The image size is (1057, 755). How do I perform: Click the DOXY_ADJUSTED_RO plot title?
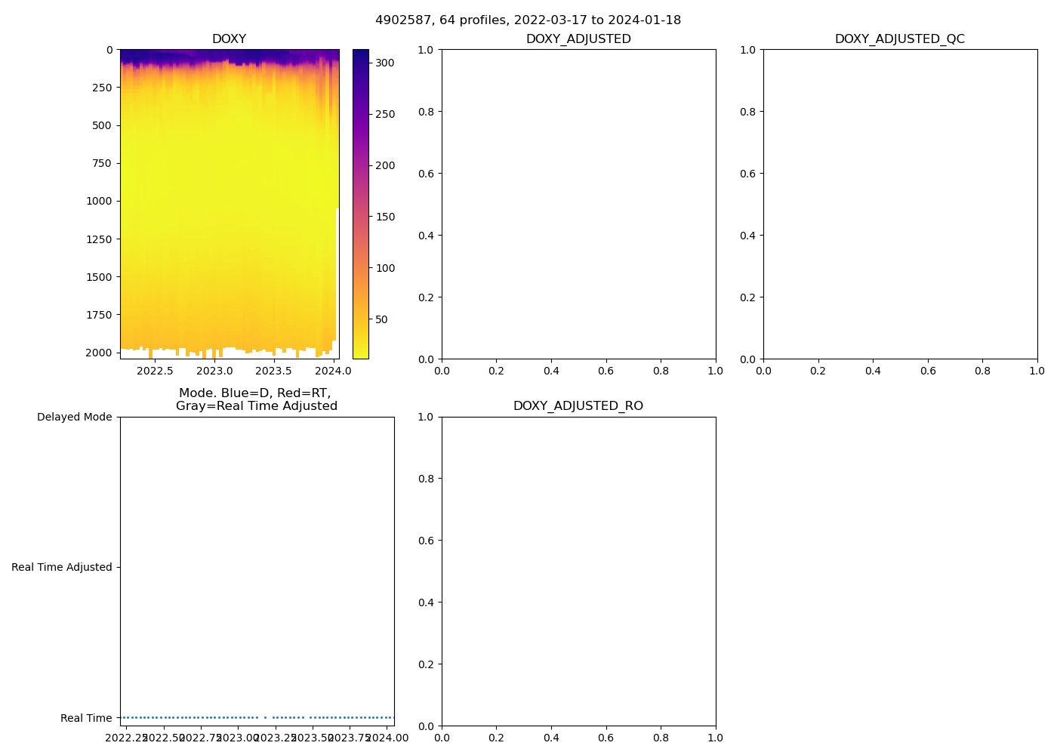point(578,406)
